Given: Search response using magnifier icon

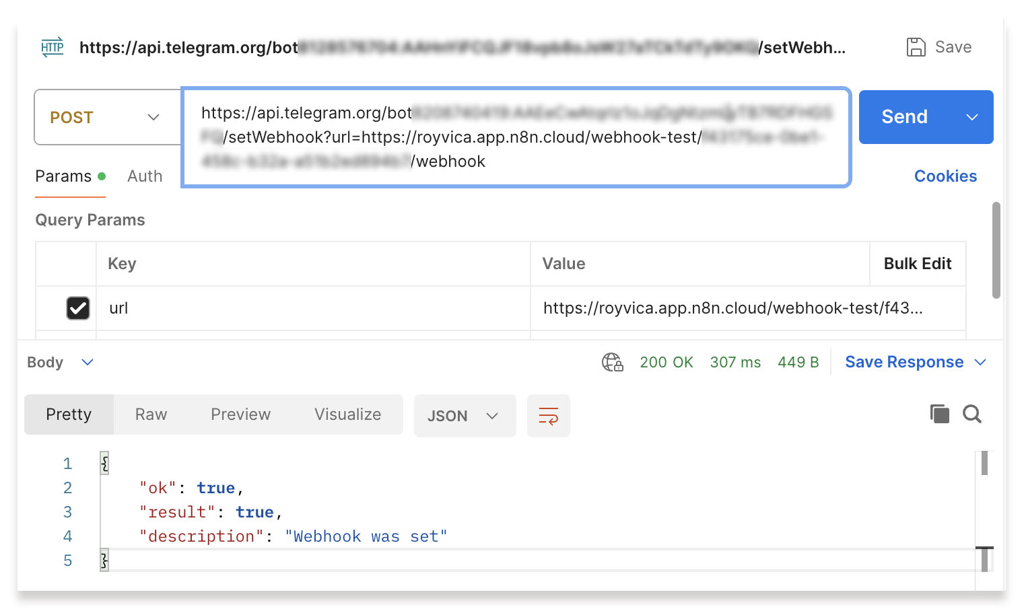Looking at the screenshot, I should pyautogui.click(x=971, y=414).
